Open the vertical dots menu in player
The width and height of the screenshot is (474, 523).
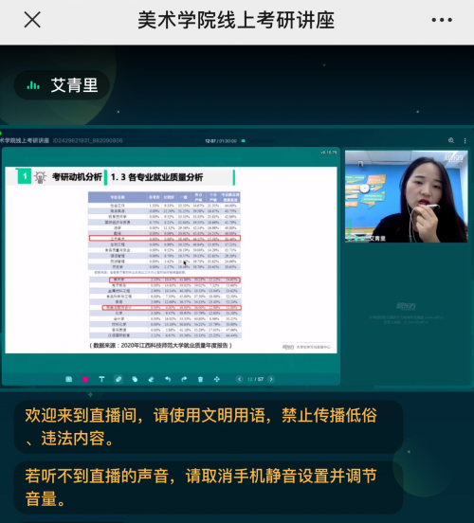(465, 141)
